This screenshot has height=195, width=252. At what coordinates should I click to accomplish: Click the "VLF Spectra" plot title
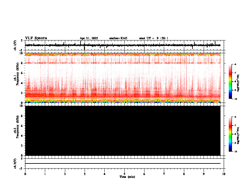pyautogui.click(x=36, y=38)
